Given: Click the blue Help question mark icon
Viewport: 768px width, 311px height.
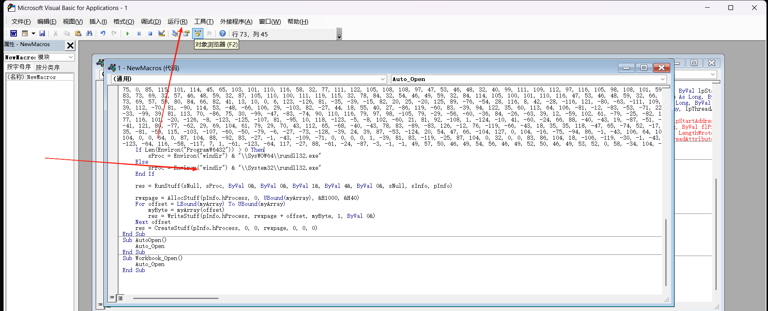Looking at the screenshot, I should pyautogui.click(x=223, y=34).
